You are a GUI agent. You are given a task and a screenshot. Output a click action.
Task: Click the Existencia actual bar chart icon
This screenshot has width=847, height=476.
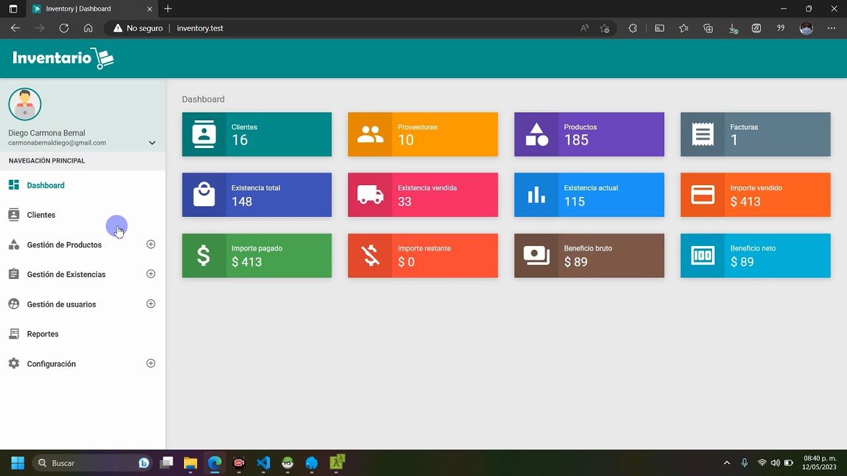pyautogui.click(x=537, y=195)
